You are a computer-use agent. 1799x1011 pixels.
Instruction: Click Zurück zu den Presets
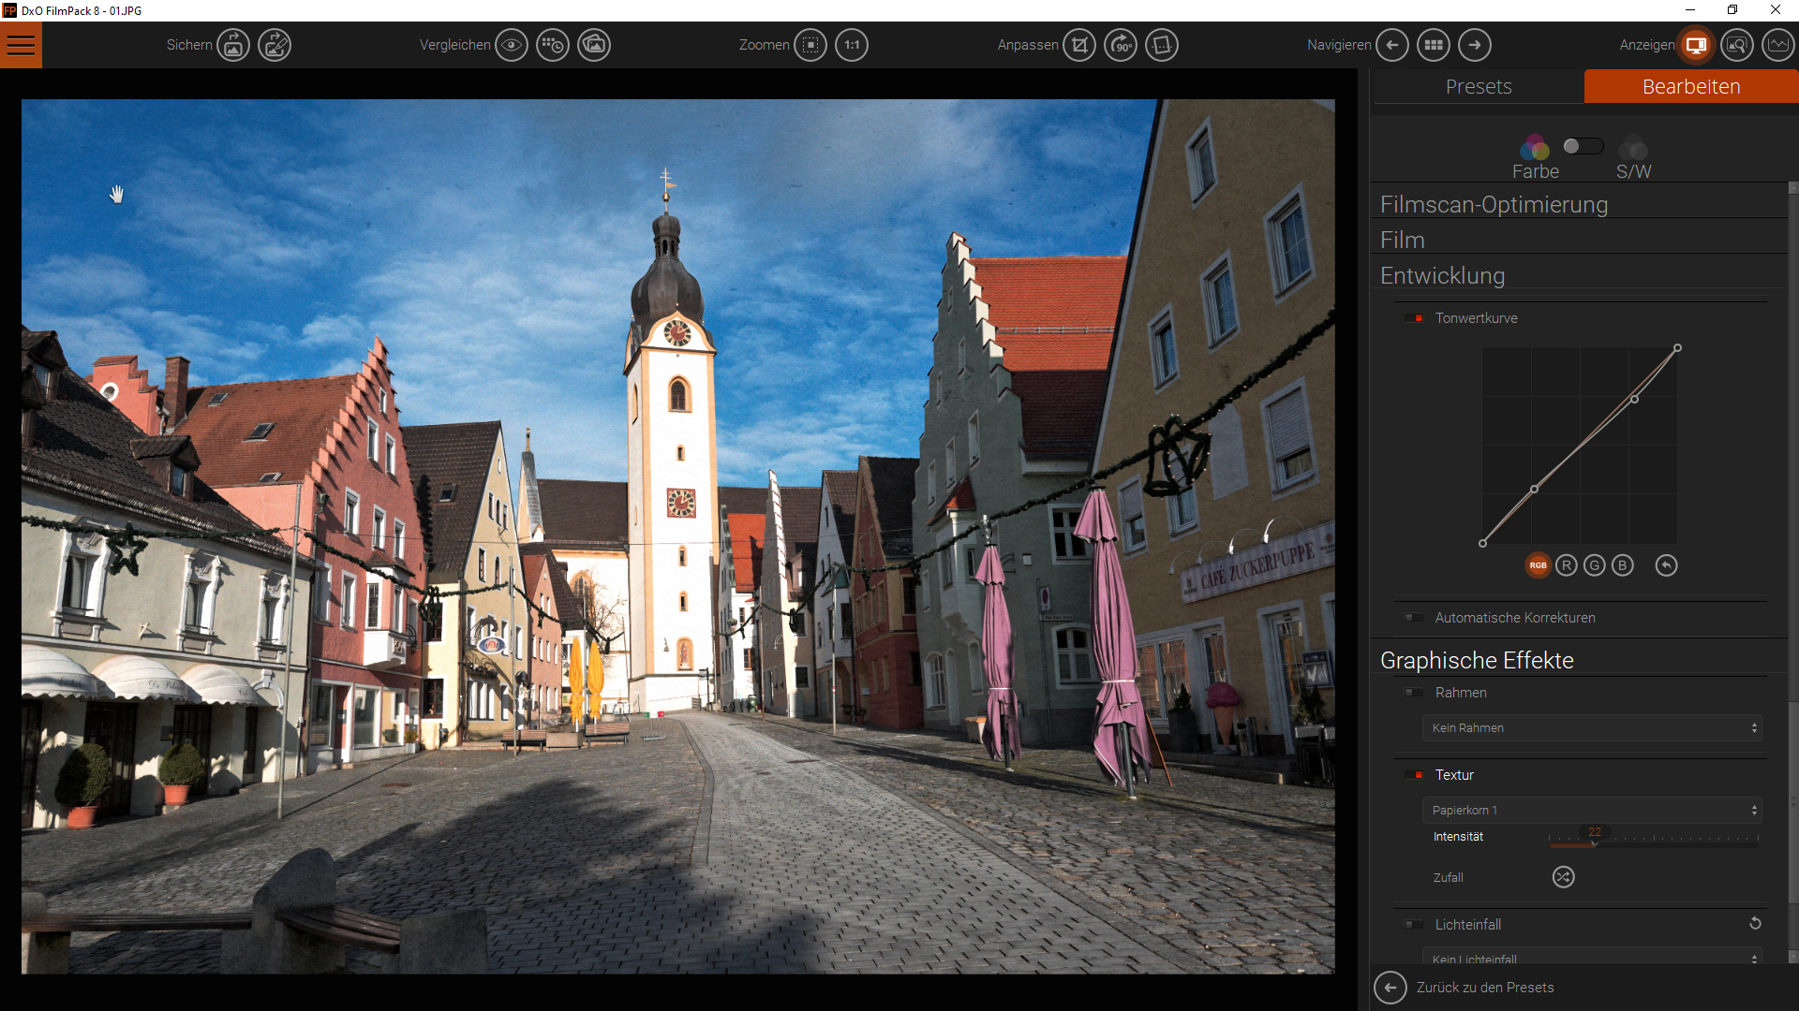tap(1484, 988)
